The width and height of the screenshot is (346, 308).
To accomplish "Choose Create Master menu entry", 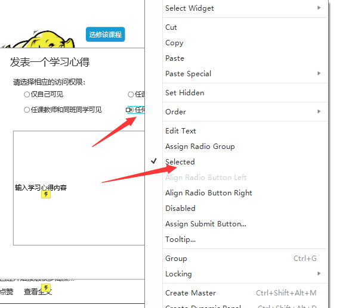I will [245, 293].
